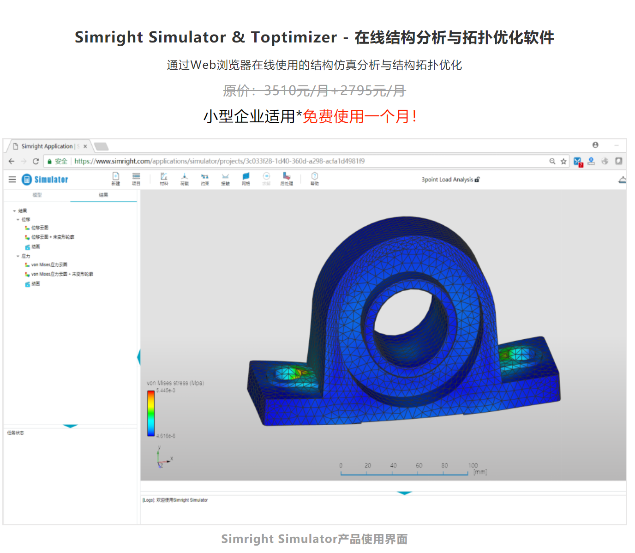Click the 求解 solve icon

[x=266, y=179]
